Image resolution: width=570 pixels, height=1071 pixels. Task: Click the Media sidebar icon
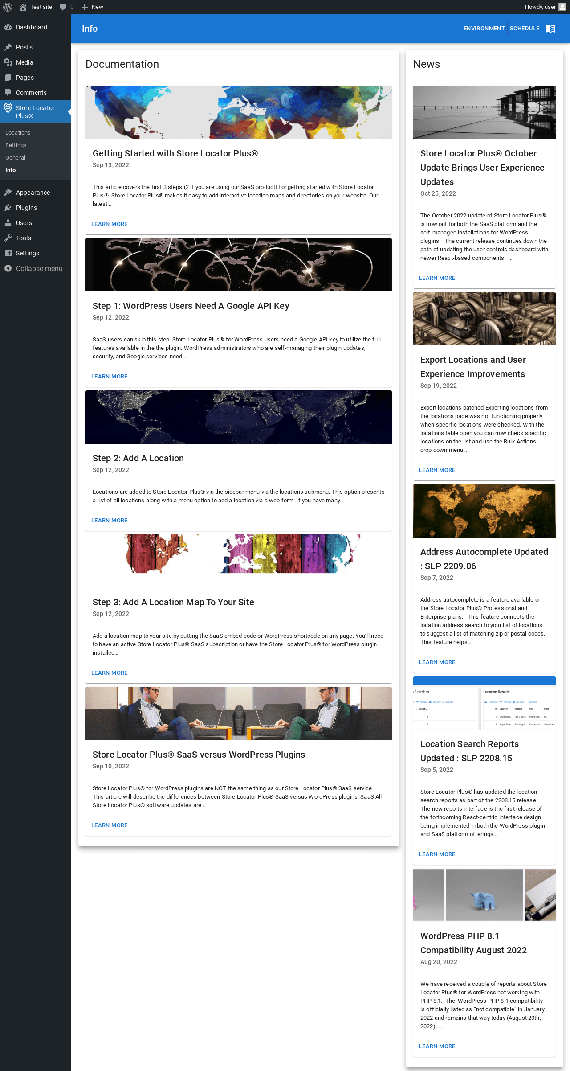pyautogui.click(x=8, y=62)
